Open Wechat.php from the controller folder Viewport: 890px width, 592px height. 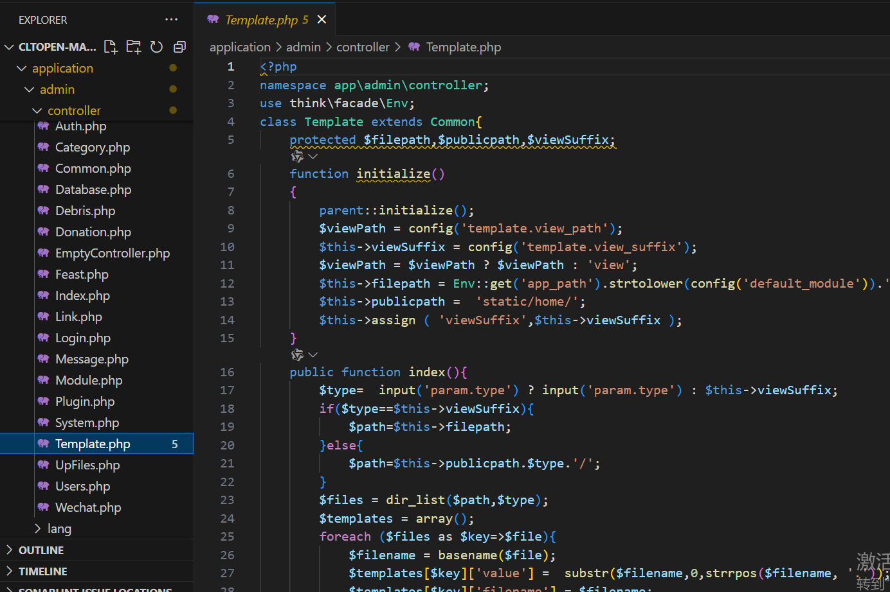(x=87, y=507)
